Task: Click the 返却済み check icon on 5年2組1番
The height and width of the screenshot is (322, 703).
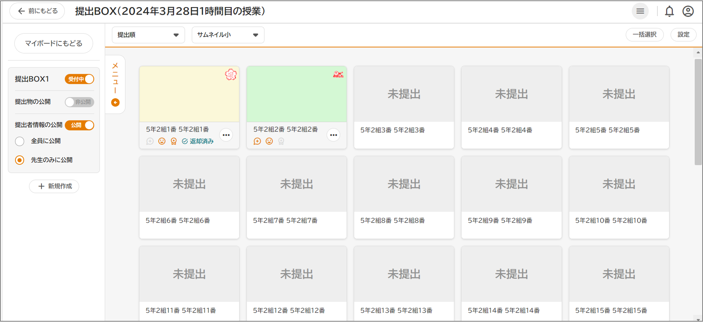Action: (185, 141)
